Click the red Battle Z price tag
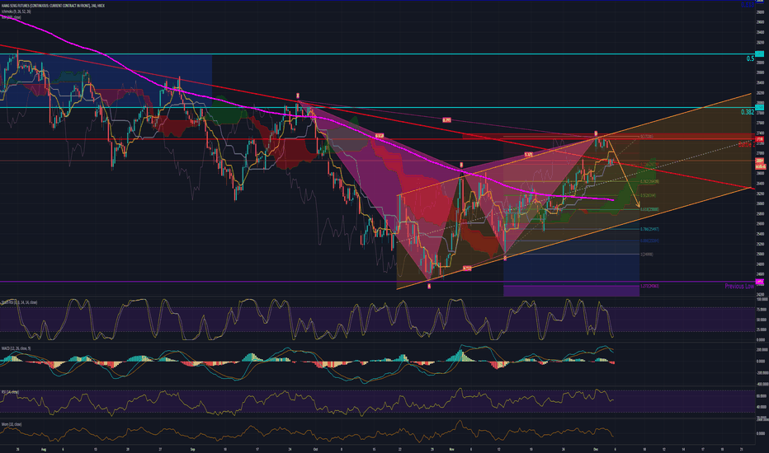Viewport: 769px width, 453px height. click(x=760, y=139)
